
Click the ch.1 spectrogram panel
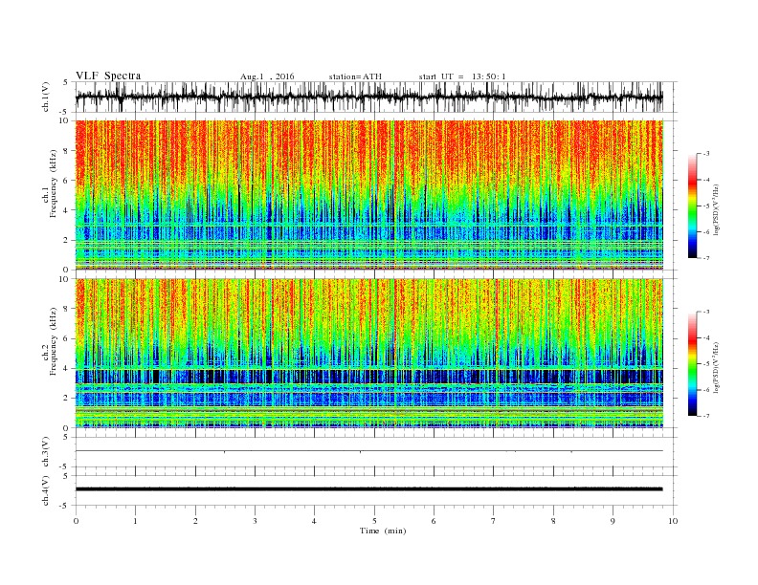(x=368, y=195)
